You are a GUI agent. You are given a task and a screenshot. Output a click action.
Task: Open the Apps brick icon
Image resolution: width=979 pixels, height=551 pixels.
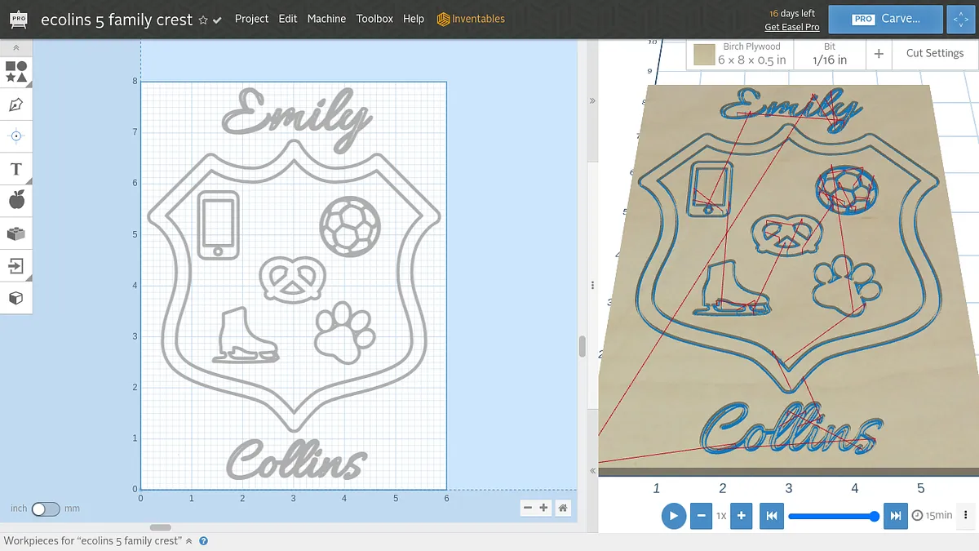tap(16, 233)
